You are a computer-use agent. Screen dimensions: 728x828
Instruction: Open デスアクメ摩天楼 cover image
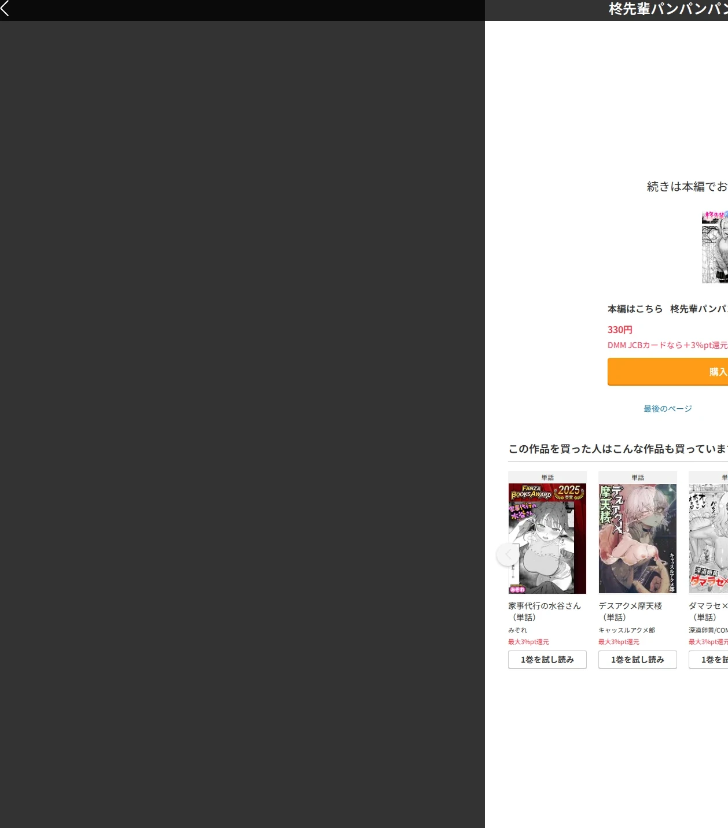pyautogui.click(x=638, y=538)
